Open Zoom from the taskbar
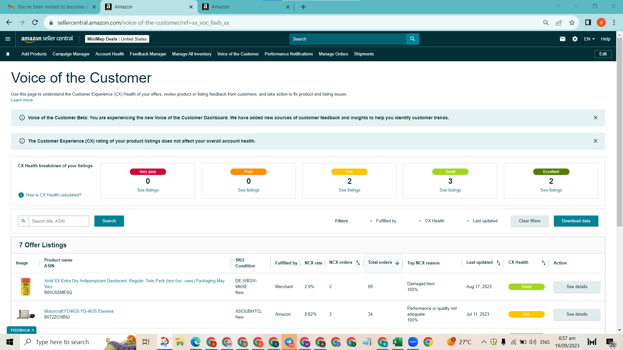623x350 pixels. tap(413, 342)
